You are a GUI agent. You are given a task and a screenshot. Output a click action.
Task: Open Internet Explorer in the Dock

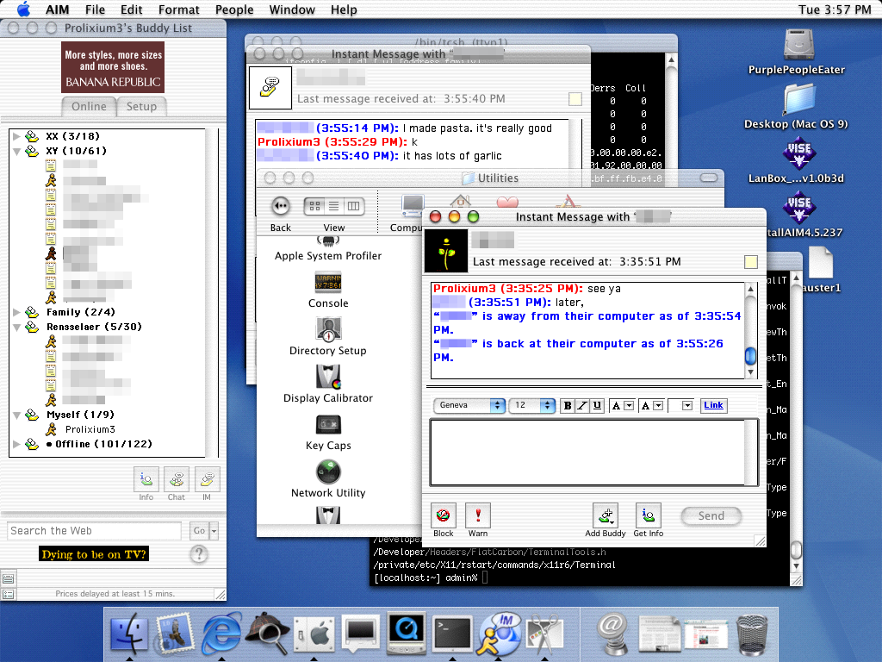tap(221, 634)
